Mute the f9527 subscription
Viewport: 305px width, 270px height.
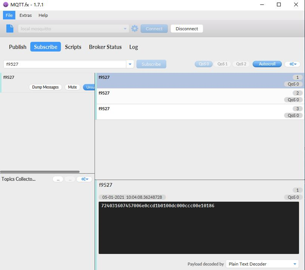click(x=72, y=87)
